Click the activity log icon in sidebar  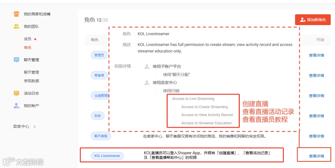coord(16,93)
